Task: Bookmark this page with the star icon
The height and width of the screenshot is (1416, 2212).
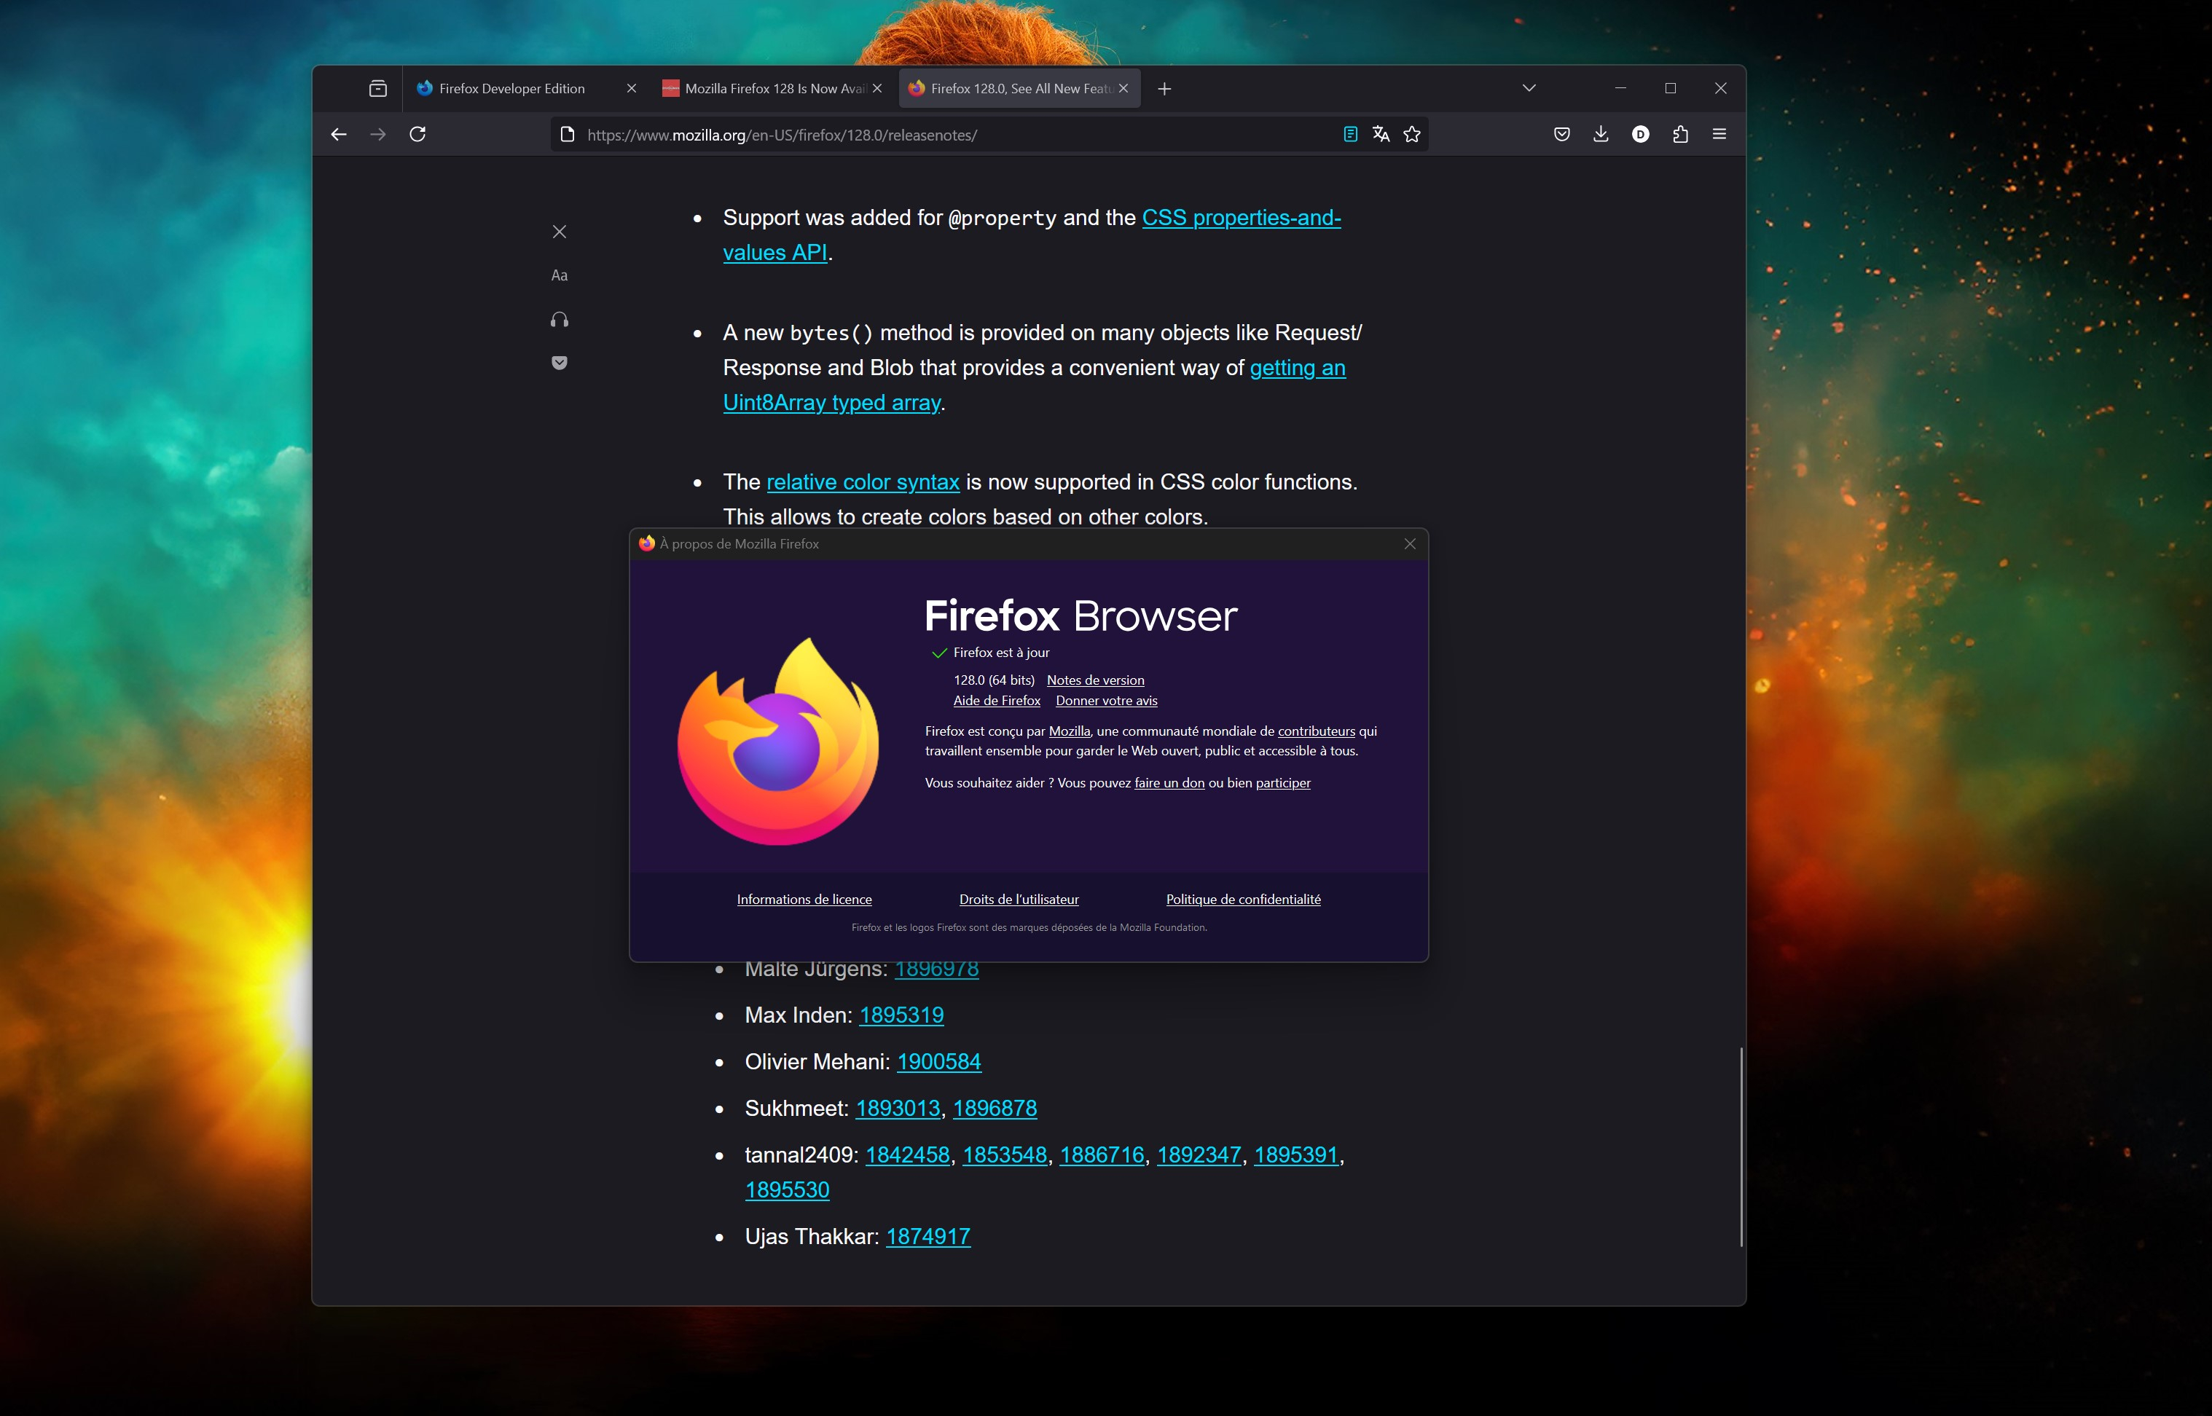Action: [x=1411, y=134]
